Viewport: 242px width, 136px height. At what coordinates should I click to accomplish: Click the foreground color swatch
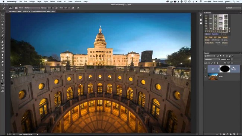[x=2, y=84]
